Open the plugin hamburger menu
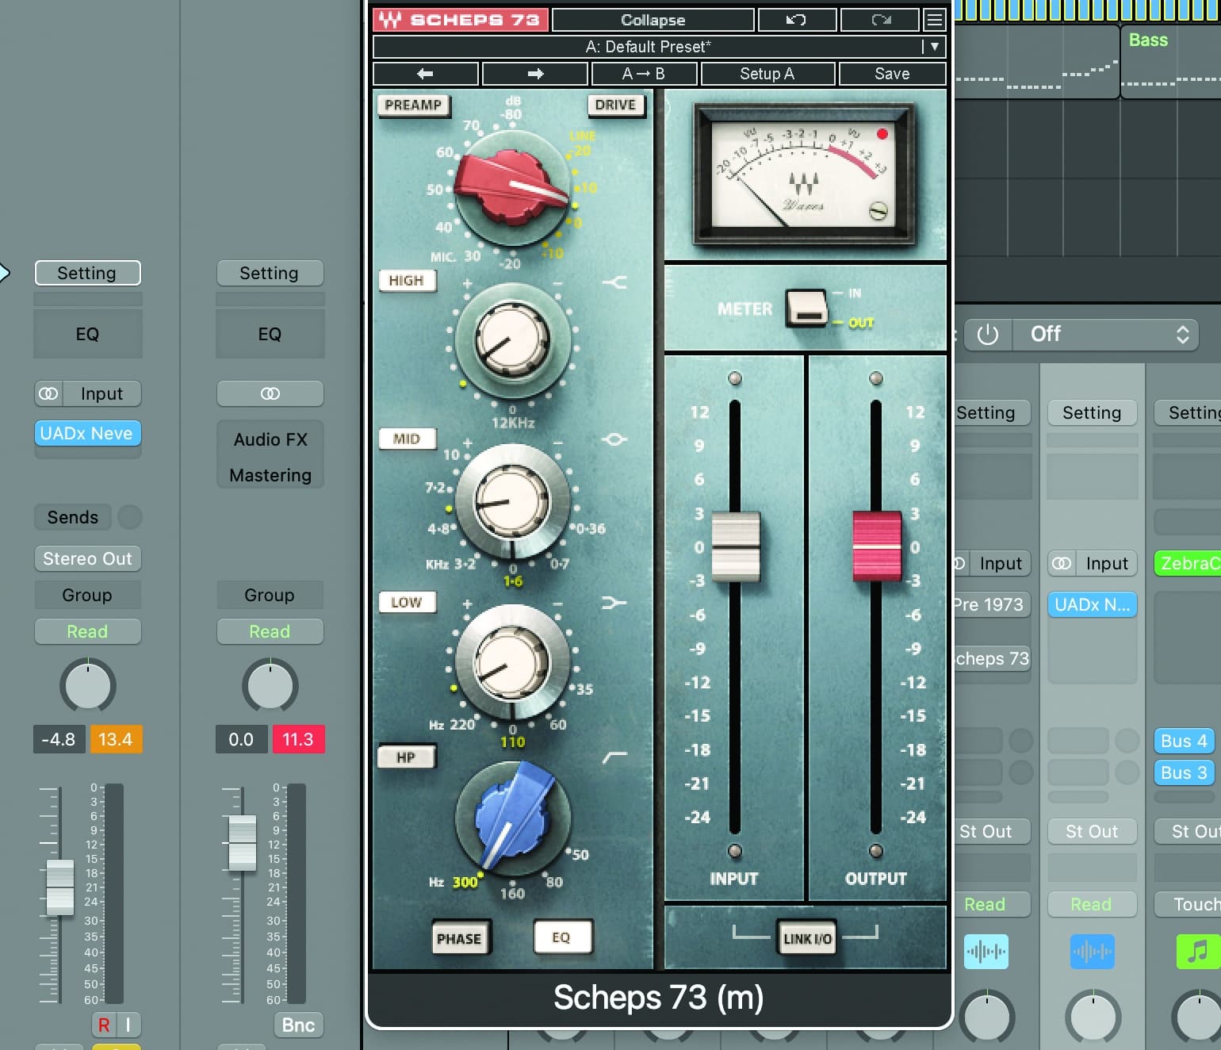This screenshot has width=1221, height=1050. tap(935, 20)
